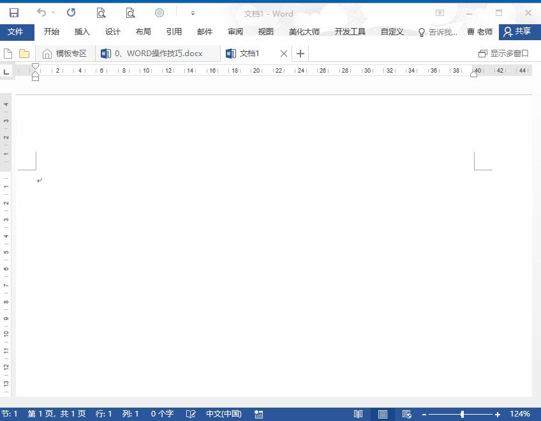Open the 美化大师 ribbon tab
The image size is (541, 421).
304,31
